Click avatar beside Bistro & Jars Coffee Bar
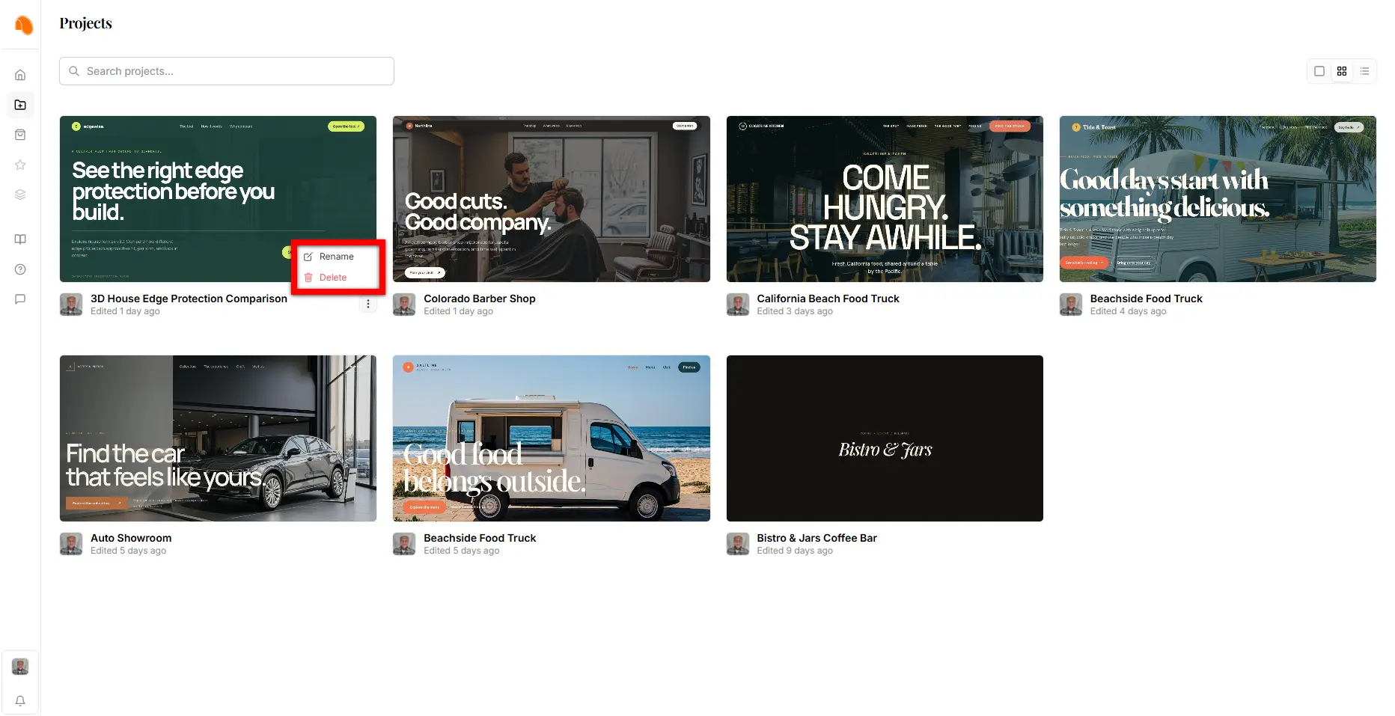Screen dimensions: 1395x716 738,544
